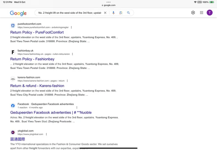This screenshot has height=150, width=217.
Task: Open ytoglobal.com result options menu
Action: pyautogui.click(x=46, y=134)
